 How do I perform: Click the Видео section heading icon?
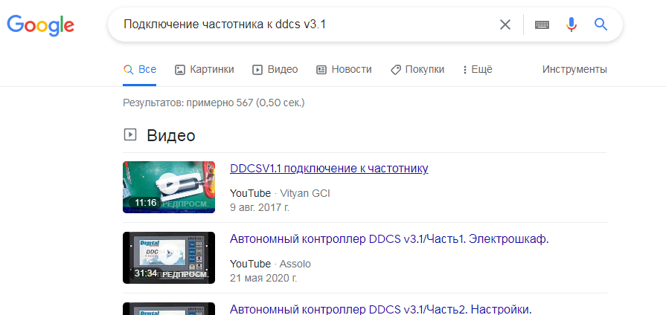tap(130, 135)
